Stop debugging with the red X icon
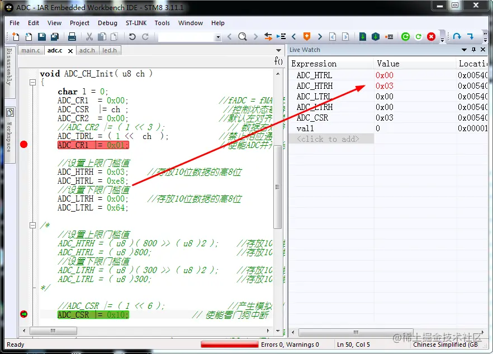The width and height of the screenshot is (493, 354). click(x=432, y=37)
